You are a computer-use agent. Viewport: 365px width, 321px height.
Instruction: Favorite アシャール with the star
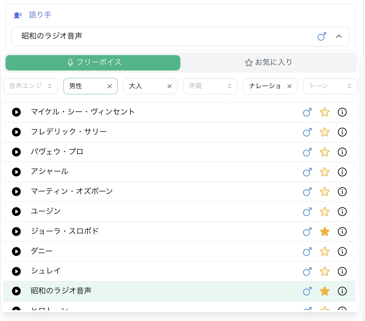(325, 172)
